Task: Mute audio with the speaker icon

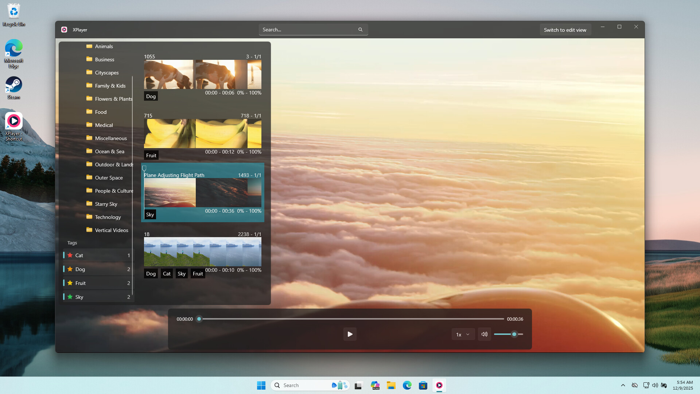Action: click(484, 334)
